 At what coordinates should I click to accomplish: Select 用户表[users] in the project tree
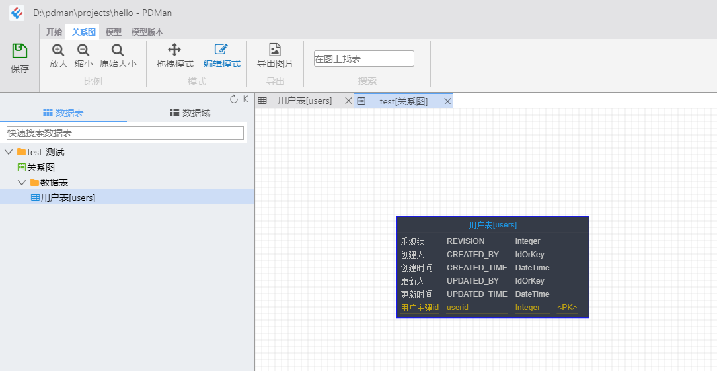pos(68,198)
